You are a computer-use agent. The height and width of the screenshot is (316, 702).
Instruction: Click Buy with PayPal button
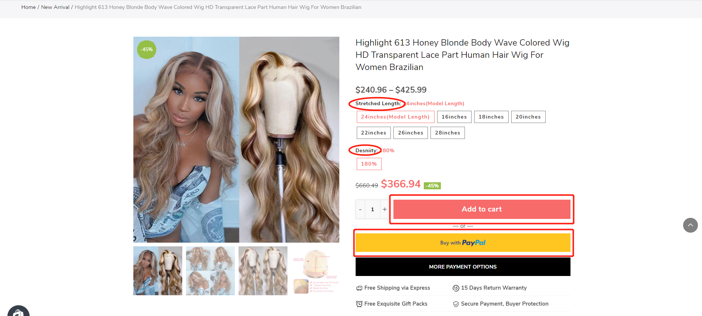463,243
